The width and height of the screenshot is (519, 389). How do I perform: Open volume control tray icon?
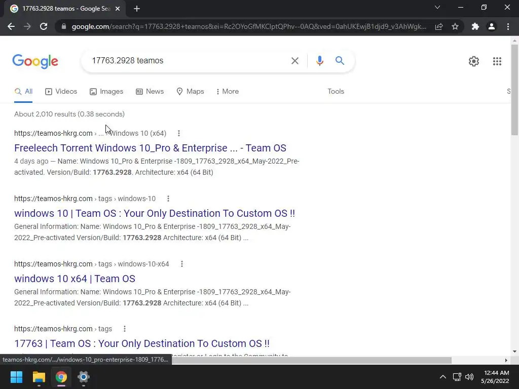click(x=469, y=377)
